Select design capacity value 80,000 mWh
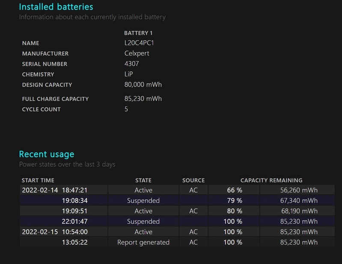The width and height of the screenshot is (342, 264). [x=143, y=85]
